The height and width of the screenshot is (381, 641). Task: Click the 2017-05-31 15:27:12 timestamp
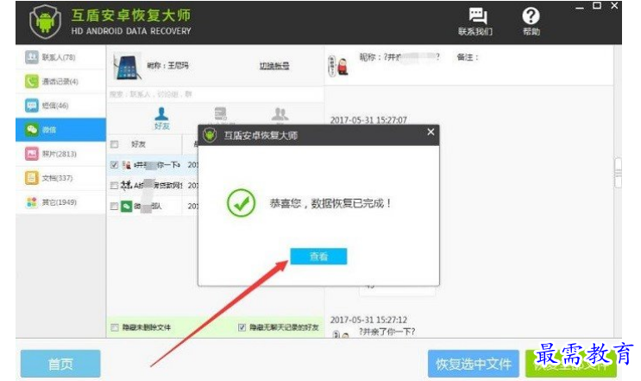(368, 320)
